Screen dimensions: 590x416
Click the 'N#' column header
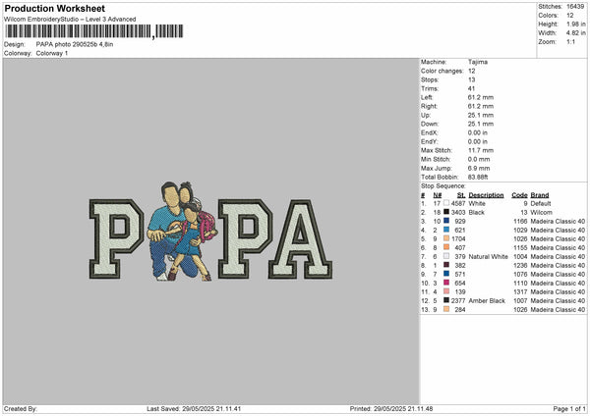pyautogui.click(x=438, y=195)
